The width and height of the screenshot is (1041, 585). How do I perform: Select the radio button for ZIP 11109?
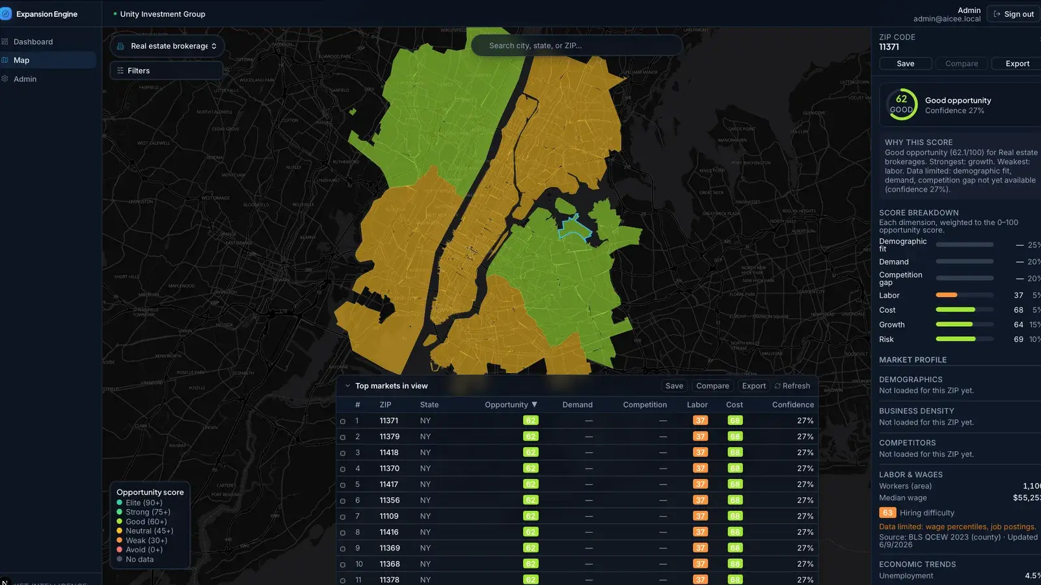click(x=343, y=517)
